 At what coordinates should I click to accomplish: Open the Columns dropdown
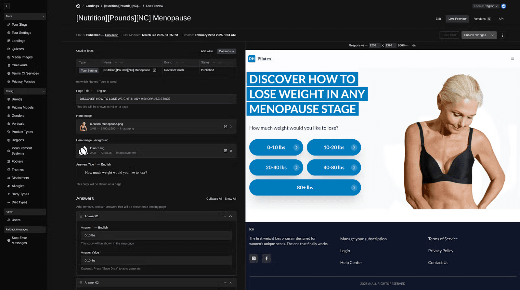[x=227, y=51]
